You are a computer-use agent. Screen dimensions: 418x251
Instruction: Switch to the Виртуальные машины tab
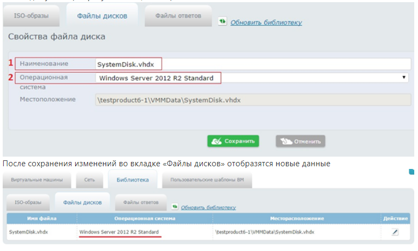point(36,180)
